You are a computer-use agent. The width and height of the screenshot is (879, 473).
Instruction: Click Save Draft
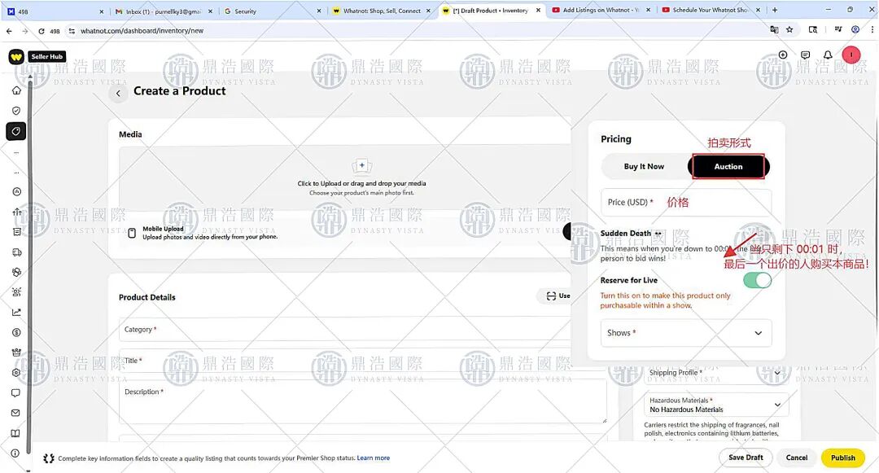coord(746,458)
